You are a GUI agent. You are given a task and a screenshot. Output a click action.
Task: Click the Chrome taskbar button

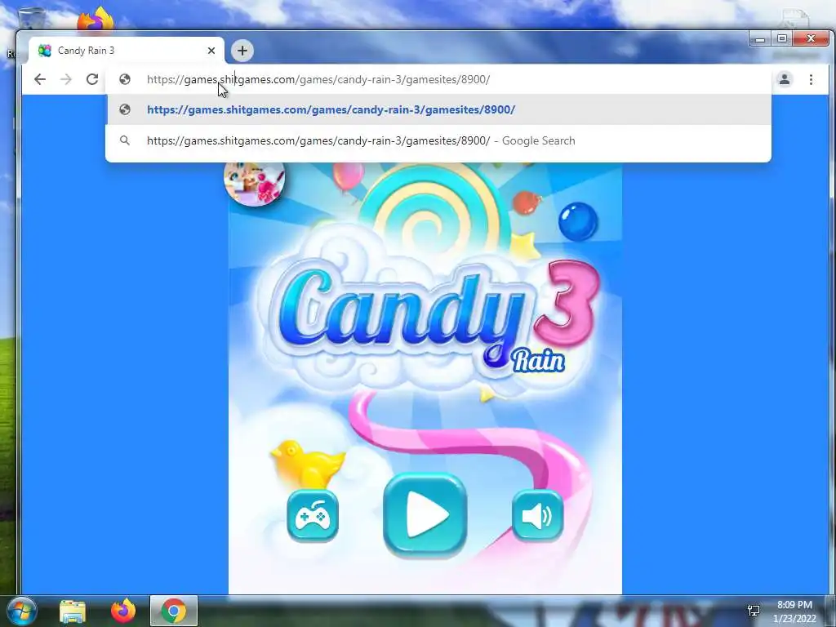click(x=174, y=611)
